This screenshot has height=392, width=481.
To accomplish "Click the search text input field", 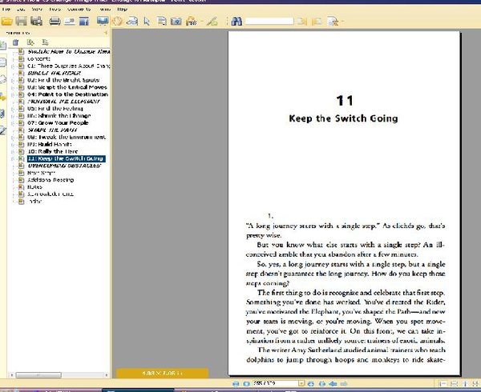I will (269, 21).
